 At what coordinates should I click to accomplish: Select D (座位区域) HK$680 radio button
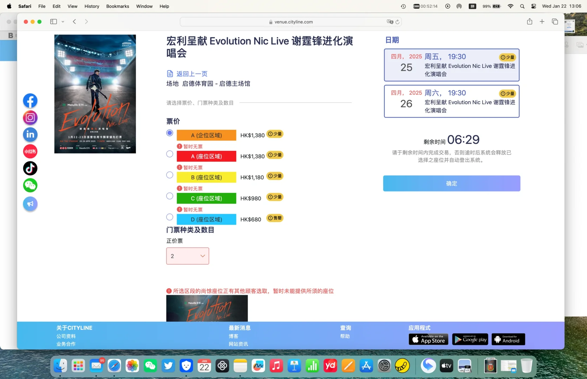pyautogui.click(x=170, y=217)
